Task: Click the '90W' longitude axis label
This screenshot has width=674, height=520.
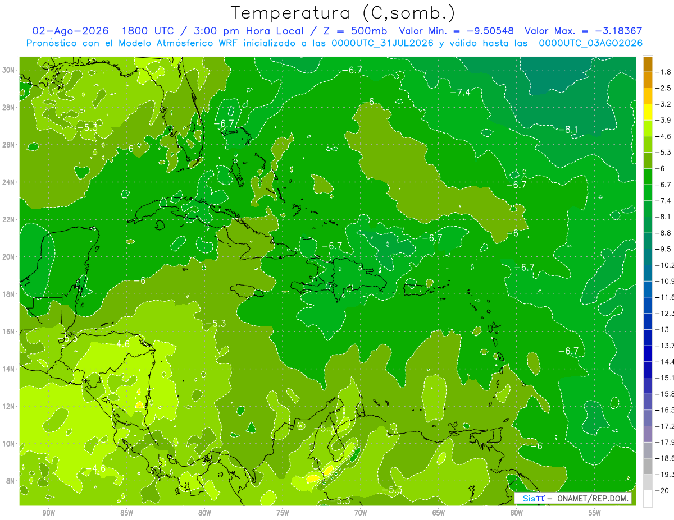Action: tap(48, 513)
